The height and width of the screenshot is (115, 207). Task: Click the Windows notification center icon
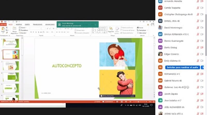pos(152,106)
